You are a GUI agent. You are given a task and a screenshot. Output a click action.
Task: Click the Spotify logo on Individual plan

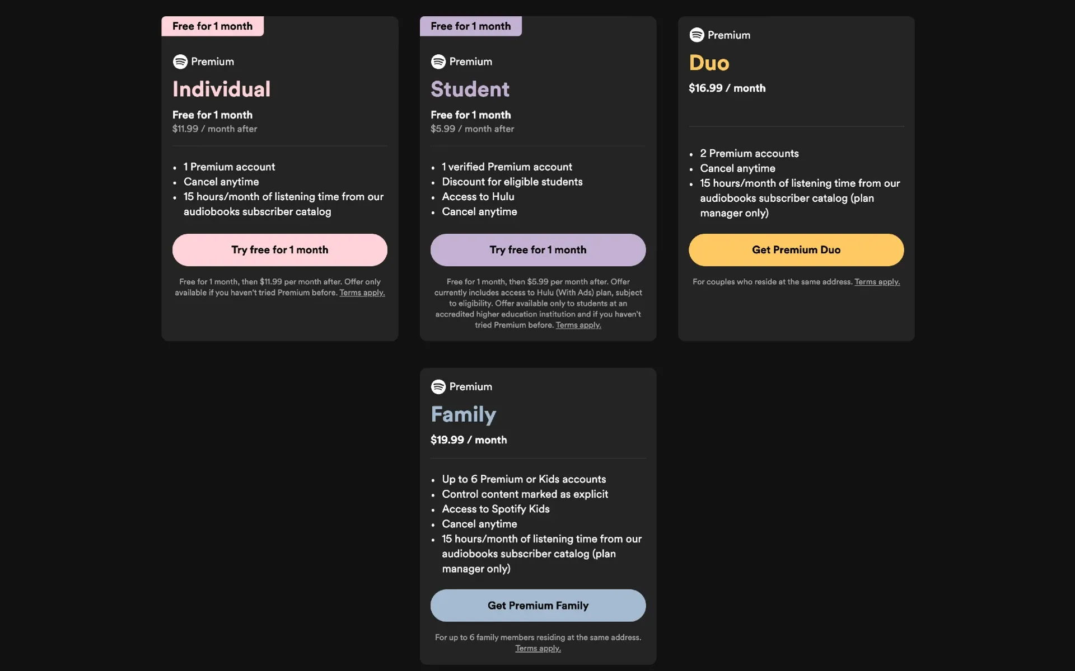click(x=180, y=62)
